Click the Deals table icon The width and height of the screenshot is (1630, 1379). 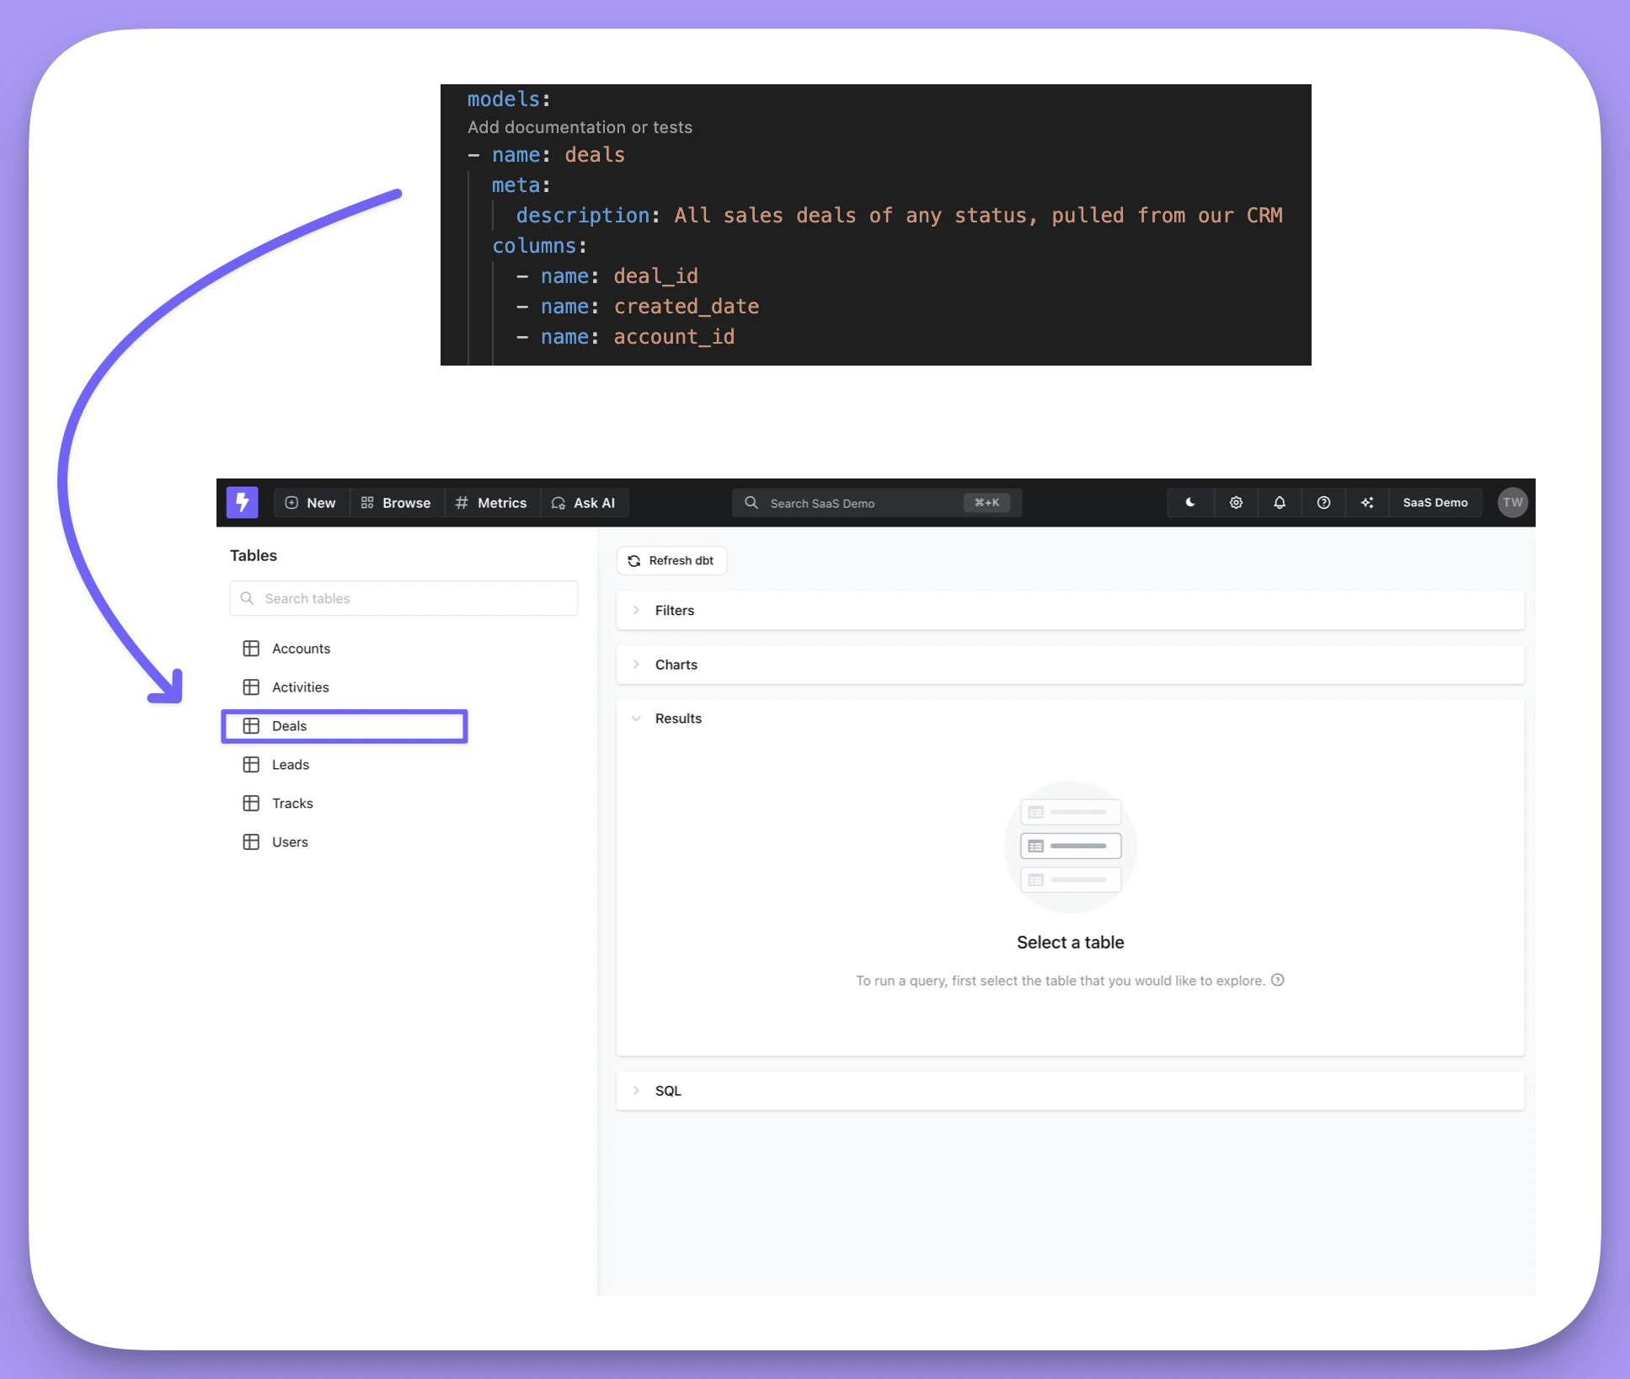click(x=251, y=726)
